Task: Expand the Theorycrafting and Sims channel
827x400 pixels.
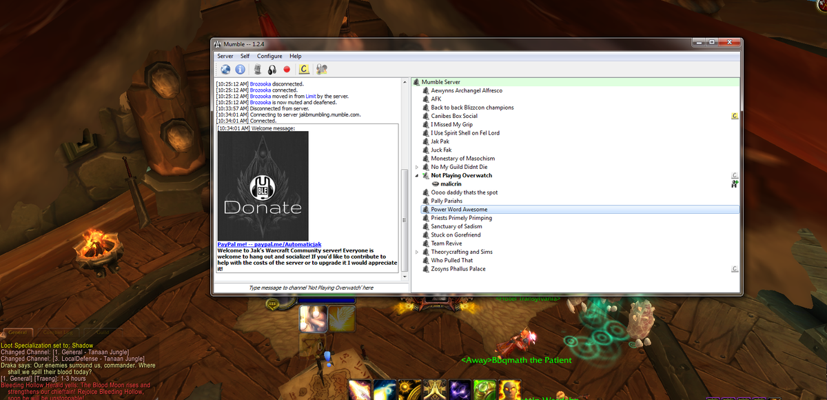Action: coord(416,252)
